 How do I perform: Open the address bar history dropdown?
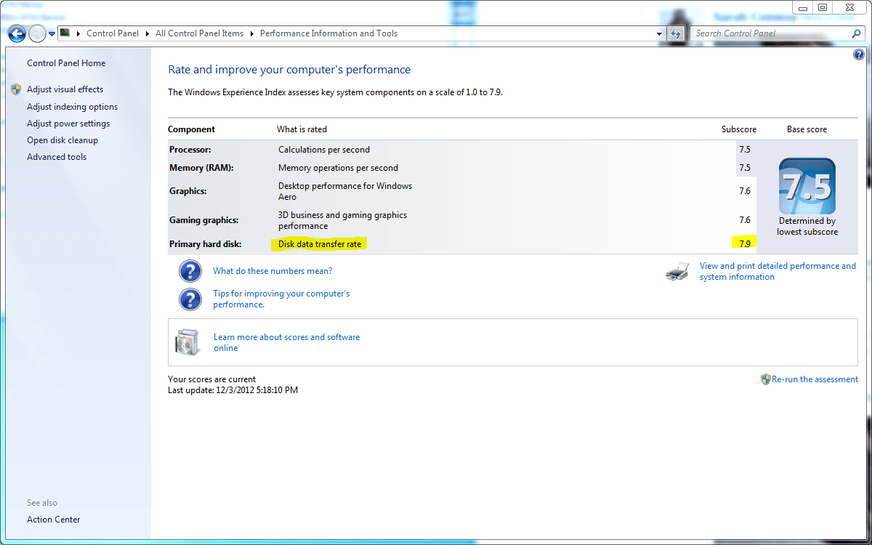point(660,33)
